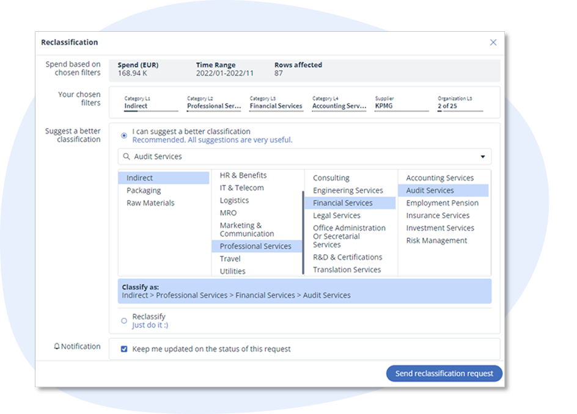Select IT & Telecom category
This screenshot has width=577, height=414.
241,188
